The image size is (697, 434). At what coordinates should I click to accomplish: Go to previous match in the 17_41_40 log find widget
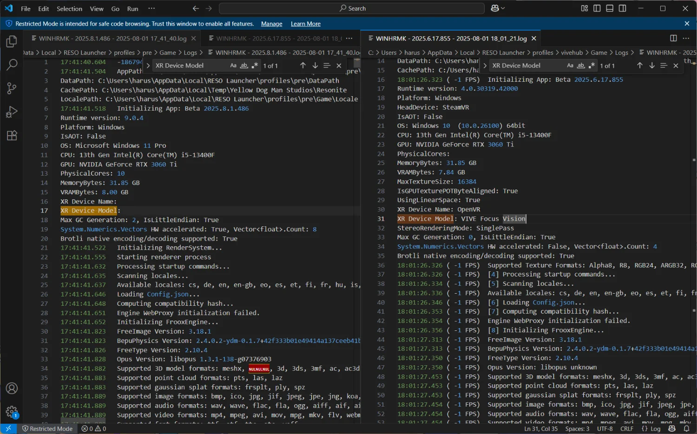coord(303,66)
